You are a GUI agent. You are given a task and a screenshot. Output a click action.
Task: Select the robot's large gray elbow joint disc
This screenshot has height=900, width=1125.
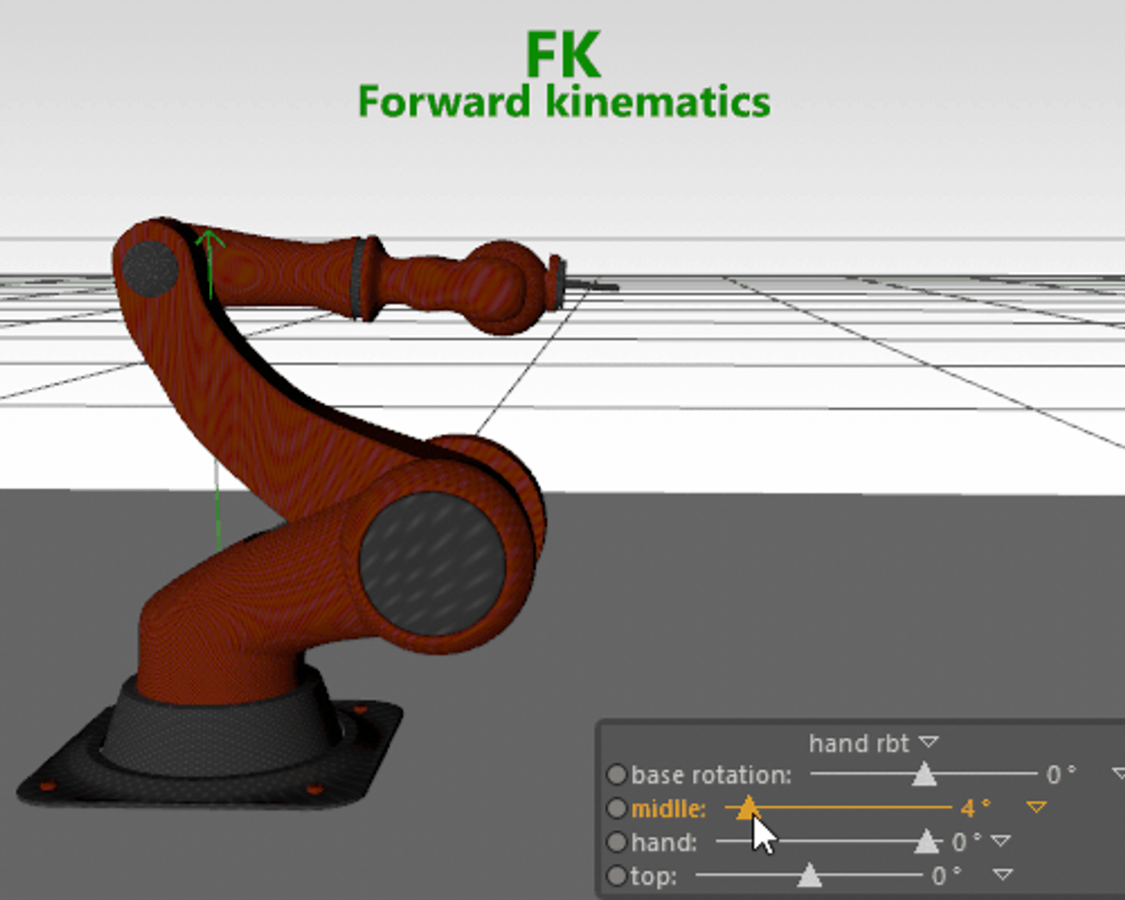(x=432, y=562)
